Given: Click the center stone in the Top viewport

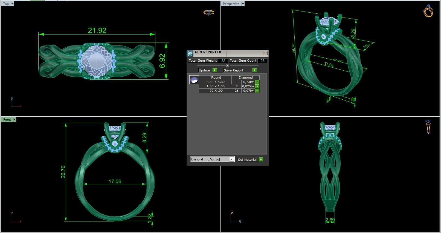Looking at the screenshot, I should pyautogui.click(x=97, y=61).
